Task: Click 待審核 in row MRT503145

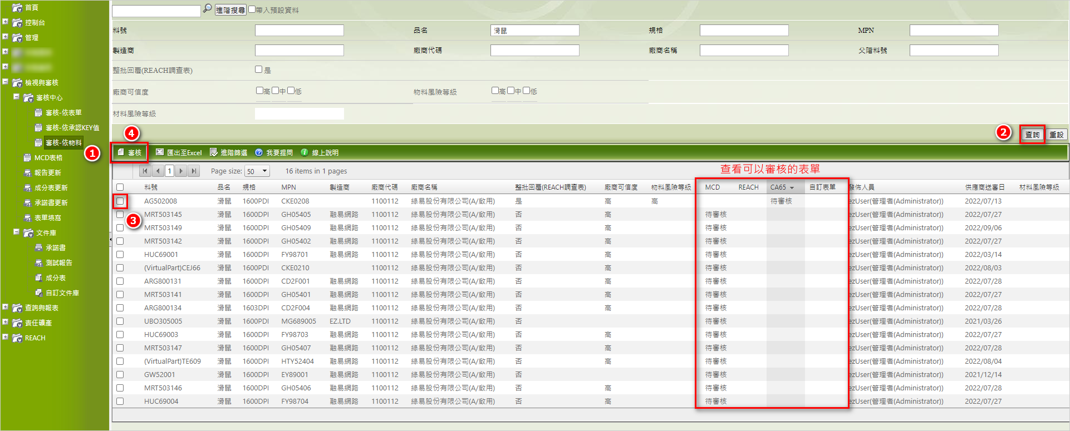Action: [x=716, y=214]
